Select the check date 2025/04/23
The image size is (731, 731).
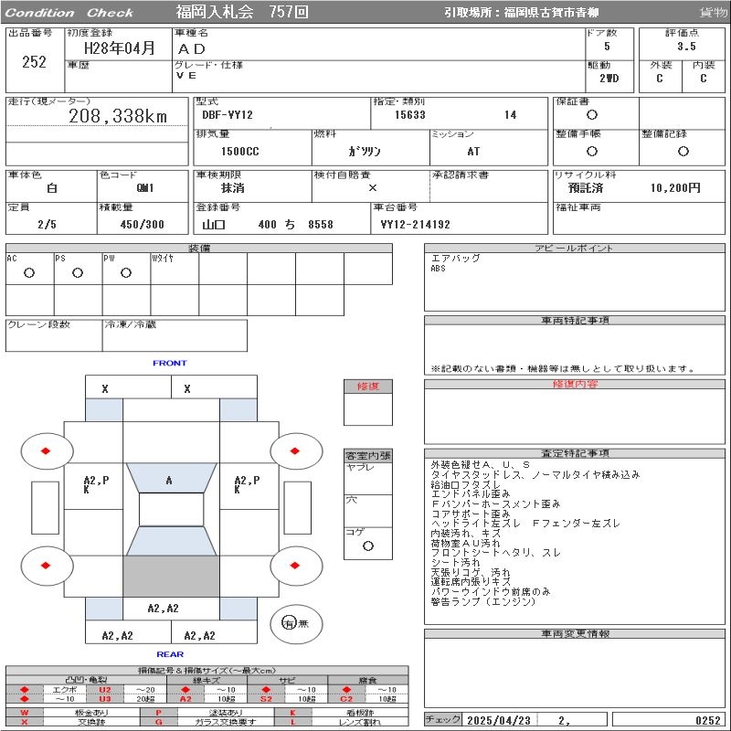pyautogui.click(x=499, y=720)
